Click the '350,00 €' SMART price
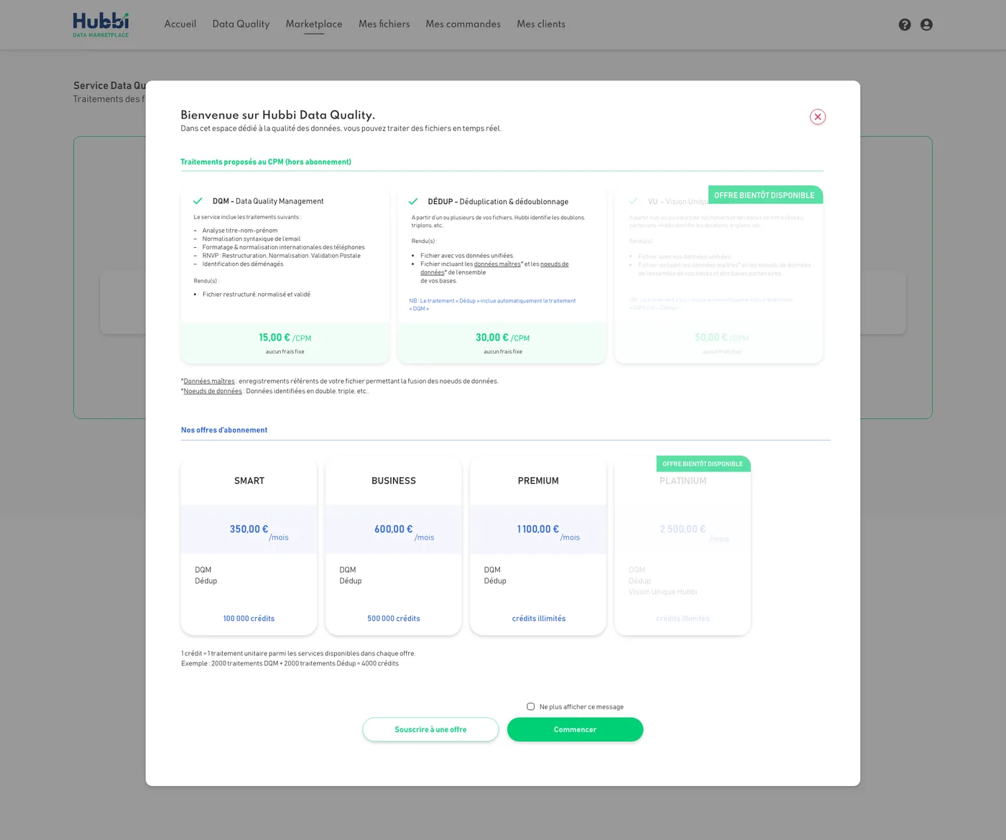 click(x=249, y=529)
